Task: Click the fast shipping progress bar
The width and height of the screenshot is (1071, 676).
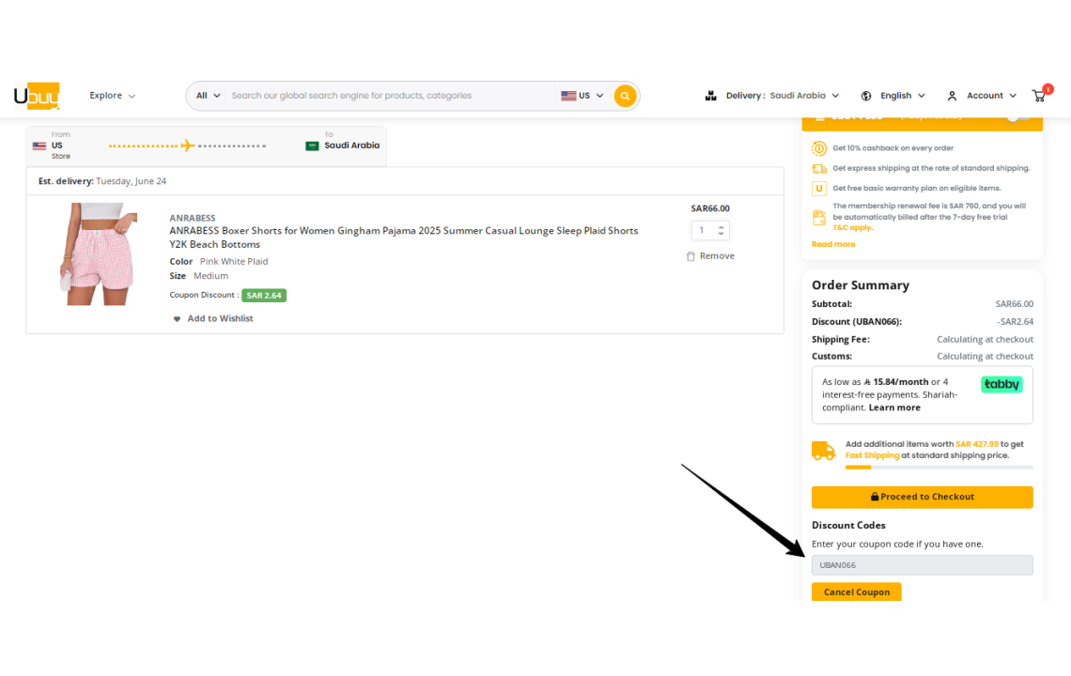Action: click(x=939, y=468)
